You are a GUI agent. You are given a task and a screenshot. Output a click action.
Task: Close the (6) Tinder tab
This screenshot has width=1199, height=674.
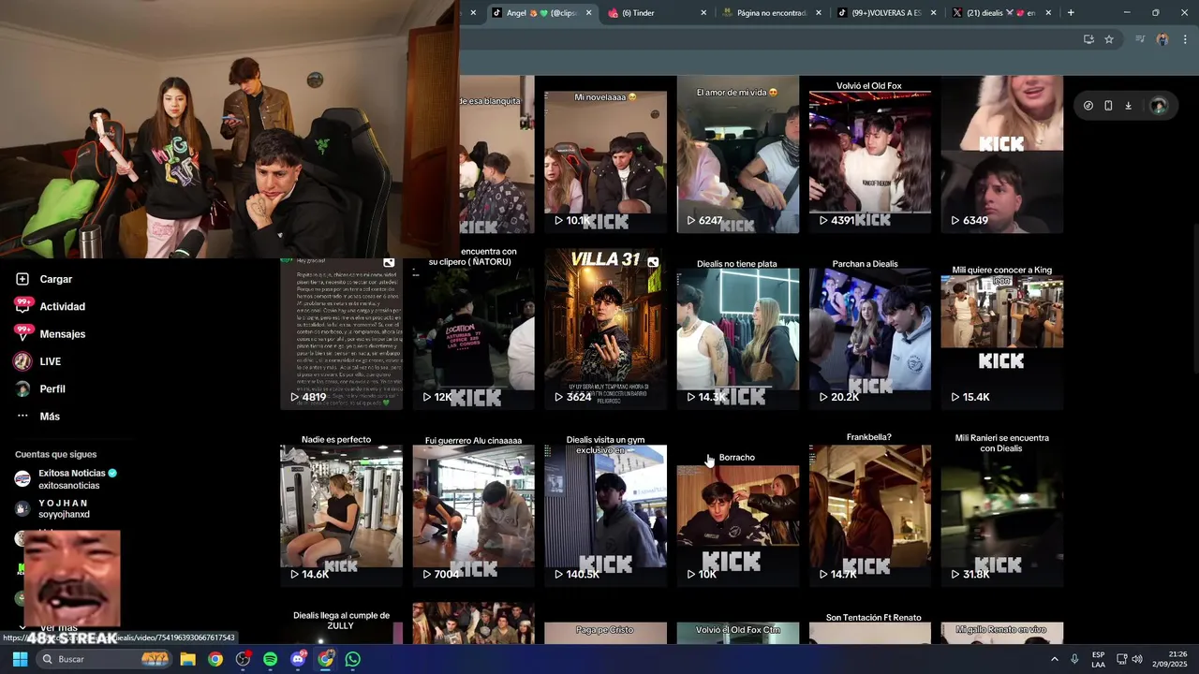[703, 13]
